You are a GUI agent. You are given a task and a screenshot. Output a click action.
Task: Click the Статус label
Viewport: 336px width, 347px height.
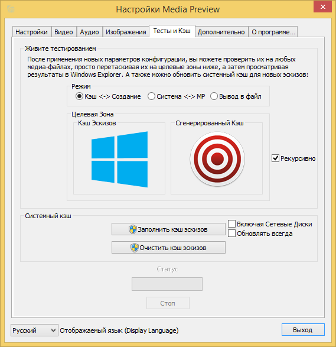pos(167,269)
